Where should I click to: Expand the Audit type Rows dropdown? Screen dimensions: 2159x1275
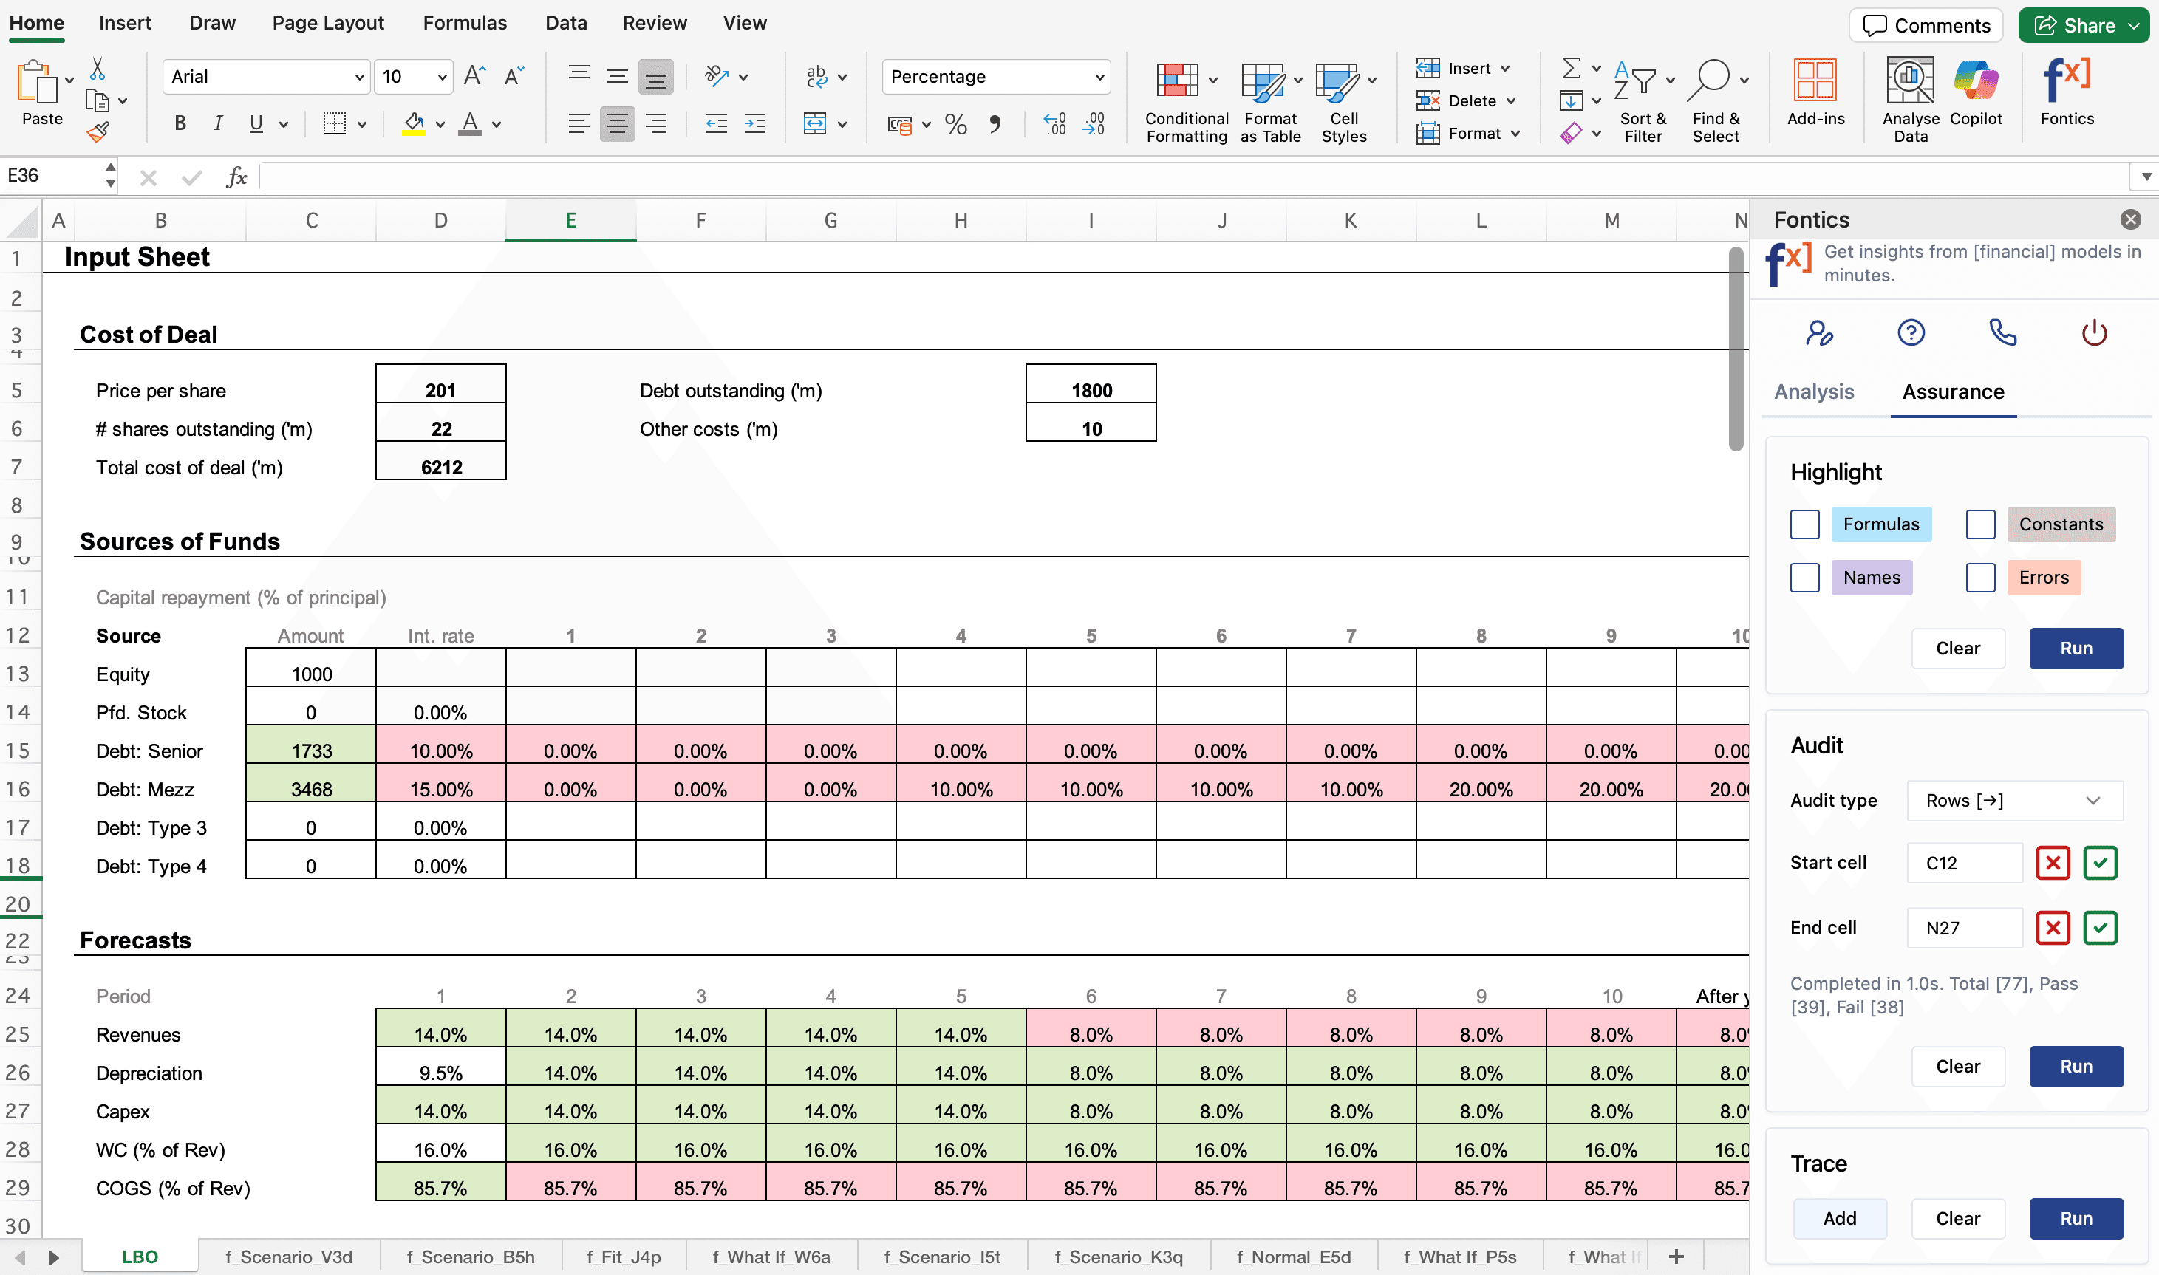[2013, 801]
